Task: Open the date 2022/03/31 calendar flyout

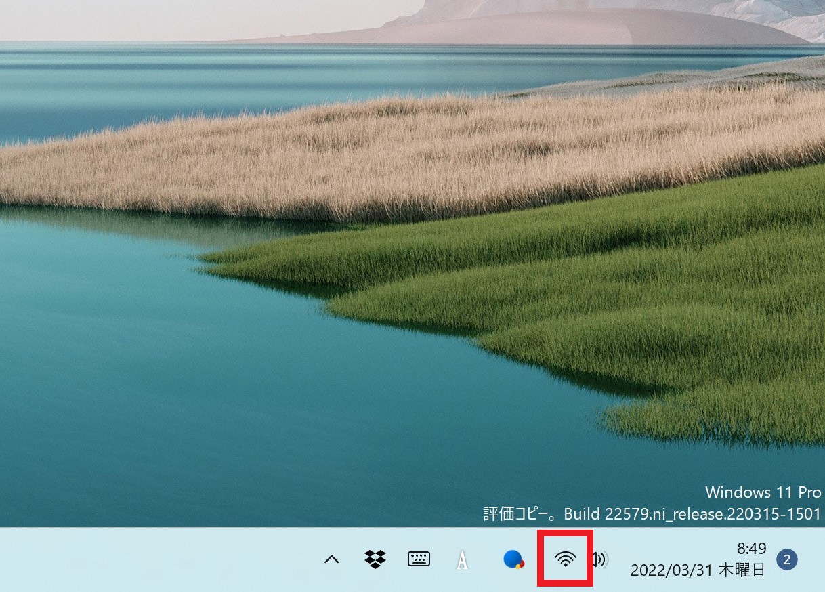Action: (698, 570)
